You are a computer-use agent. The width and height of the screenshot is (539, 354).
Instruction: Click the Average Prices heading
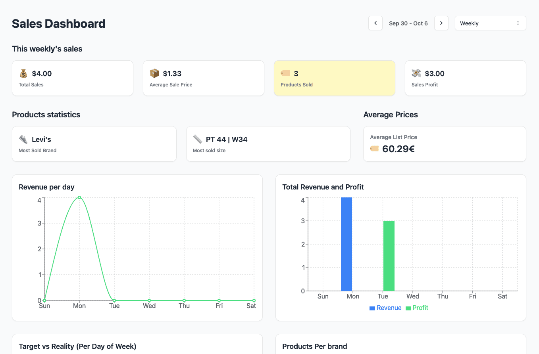(391, 115)
